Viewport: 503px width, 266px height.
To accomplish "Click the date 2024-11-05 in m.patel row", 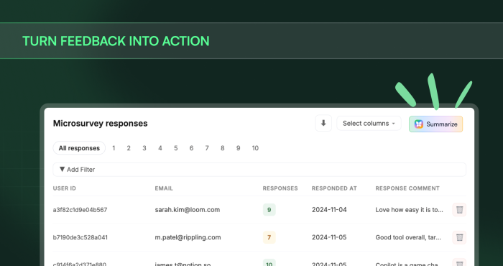I will click(x=329, y=237).
